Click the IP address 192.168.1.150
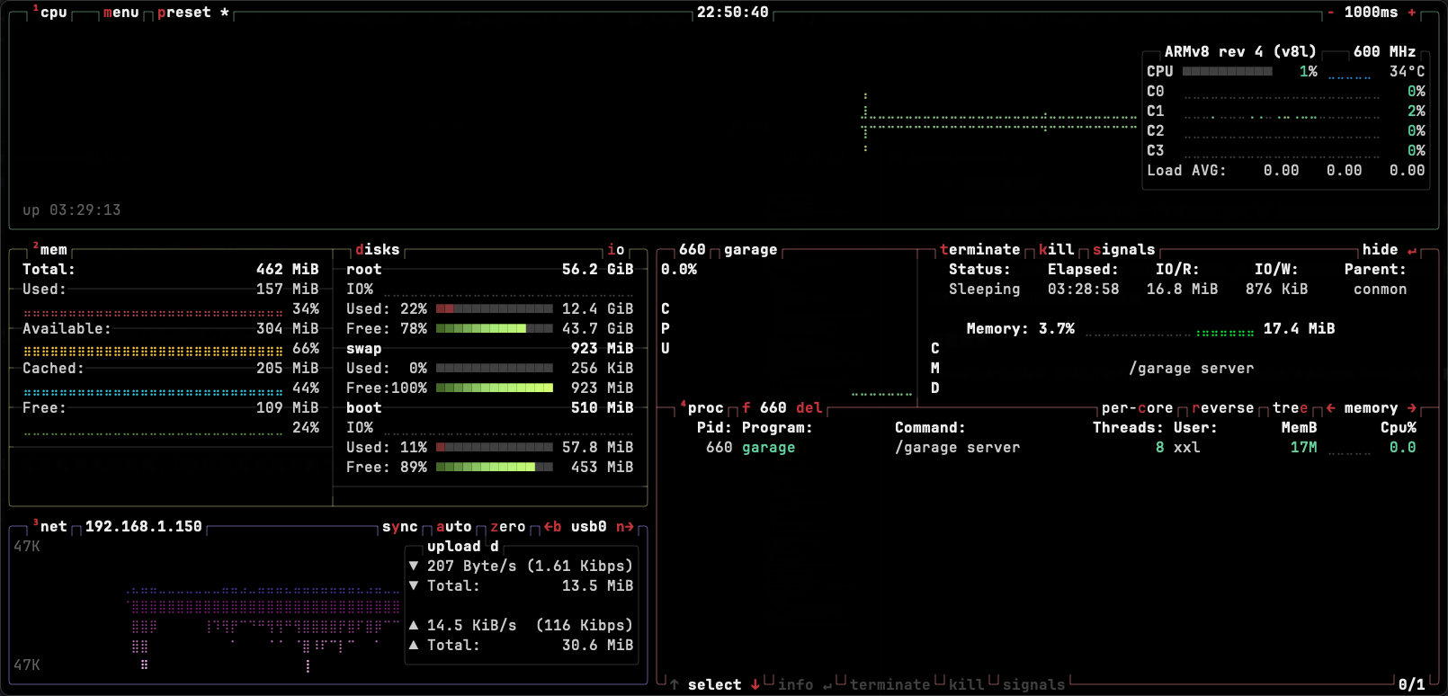Viewport: 1448px width, 696px height. pyautogui.click(x=144, y=527)
